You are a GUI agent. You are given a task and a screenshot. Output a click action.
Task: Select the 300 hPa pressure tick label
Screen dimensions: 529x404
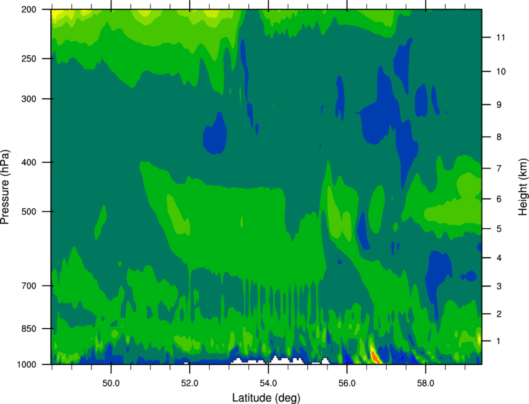pos(29,99)
